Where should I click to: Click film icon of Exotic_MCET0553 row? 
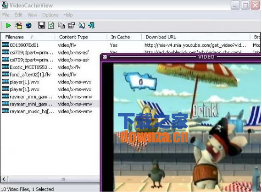[x=6, y=67]
